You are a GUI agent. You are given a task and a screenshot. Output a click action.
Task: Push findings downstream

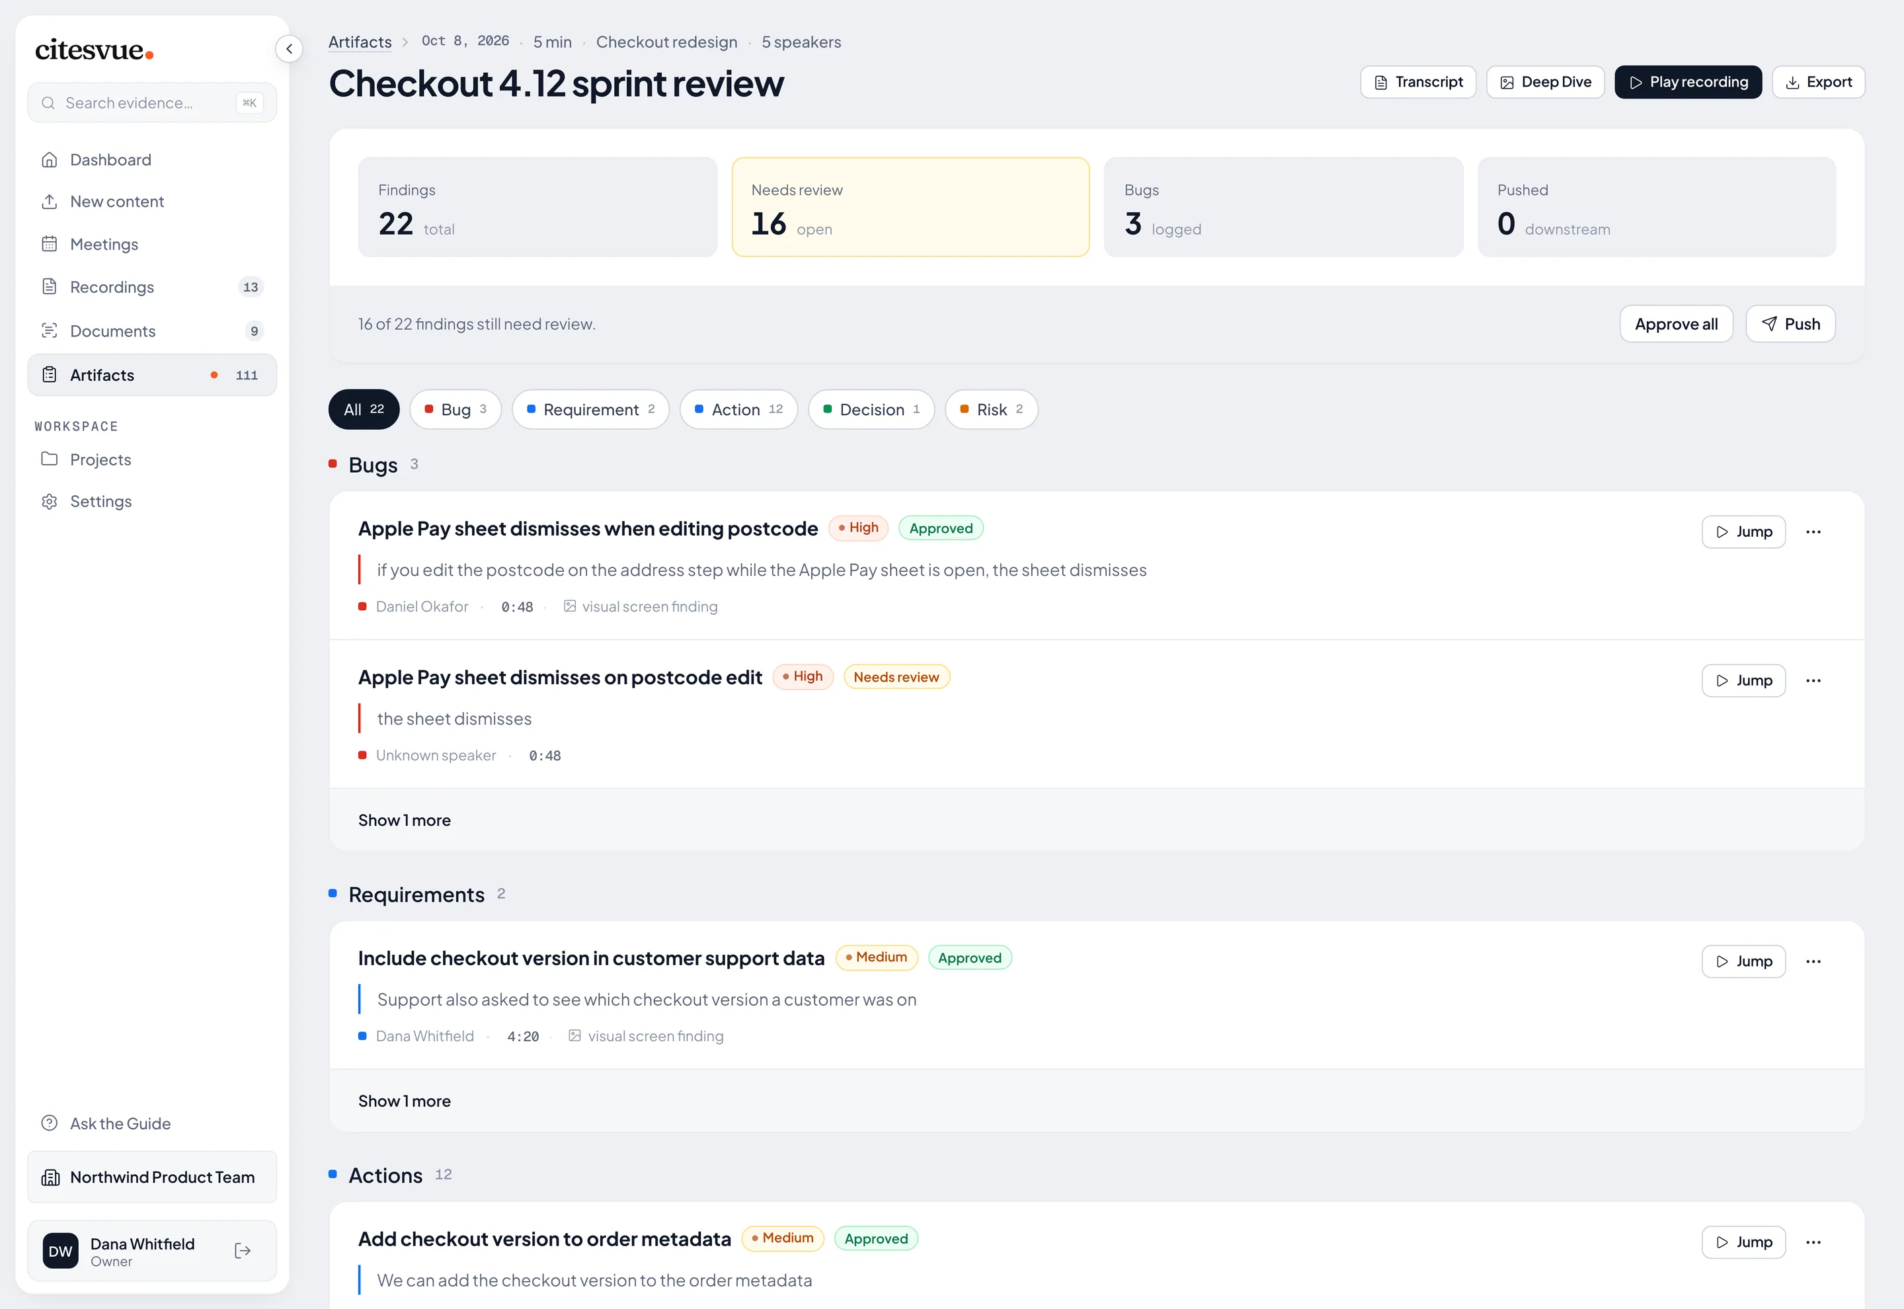click(1790, 324)
